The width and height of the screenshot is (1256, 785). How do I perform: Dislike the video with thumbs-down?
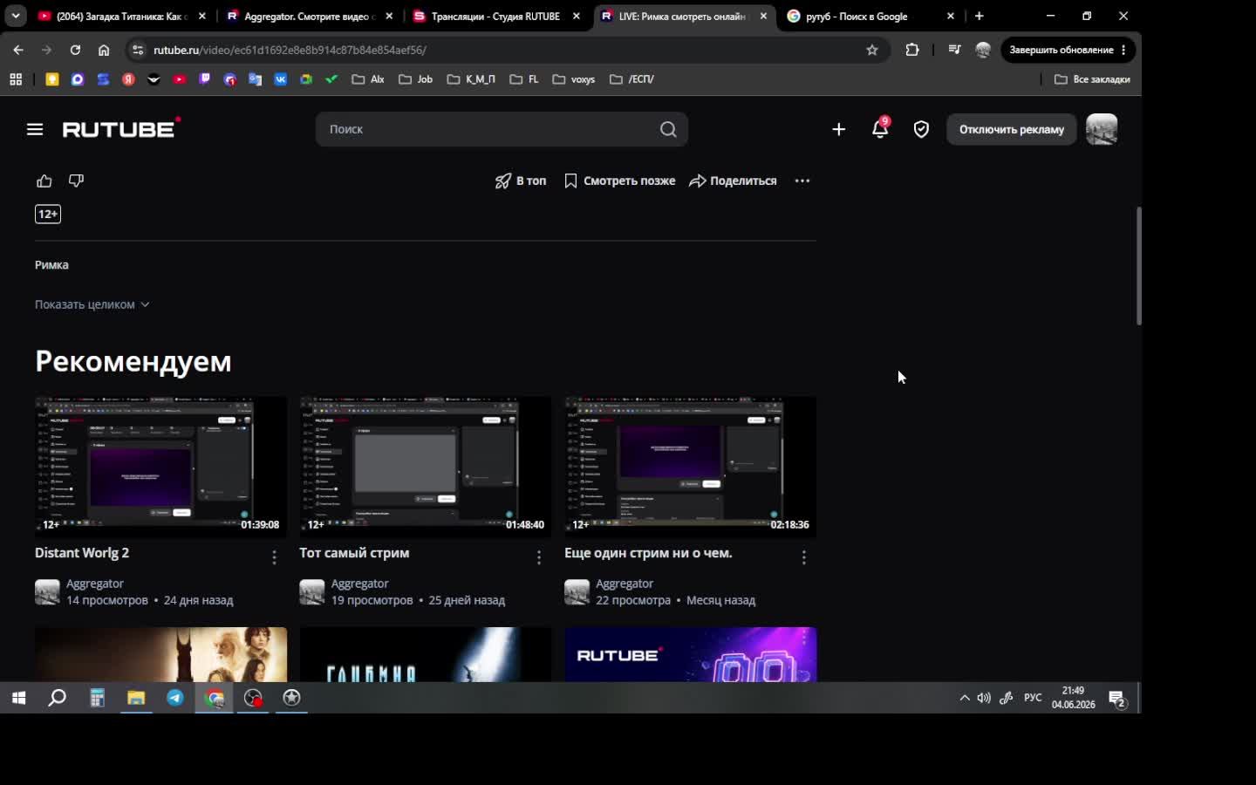pos(76,181)
